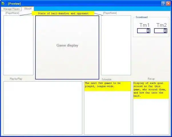Click the 'Stats of ball-handler and opponent' note
Image resolution: width=172 pixels, height=137 pixels.
tap(63, 13)
